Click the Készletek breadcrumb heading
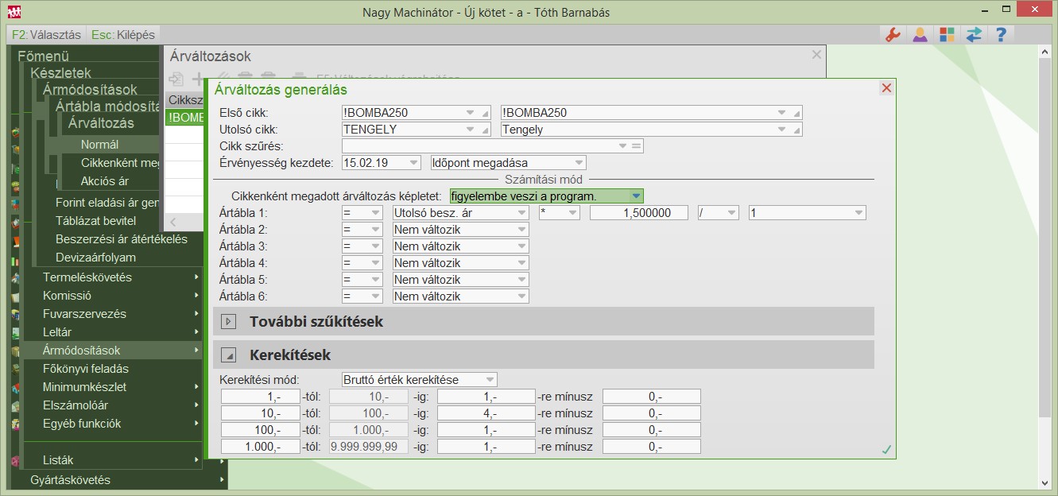1058x496 pixels. tap(60, 73)
